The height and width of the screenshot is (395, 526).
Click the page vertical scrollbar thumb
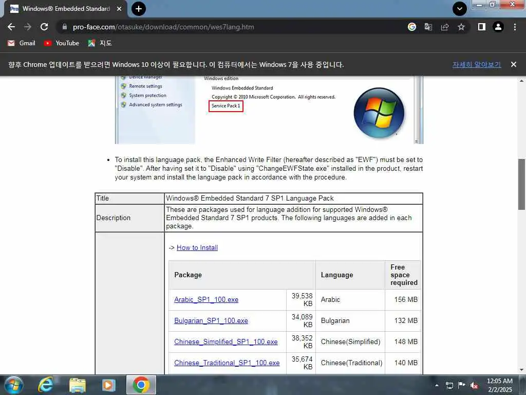pos(521,185)
